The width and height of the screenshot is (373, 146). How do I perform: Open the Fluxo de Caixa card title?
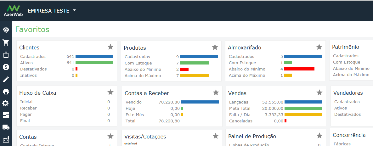point(38,93)
